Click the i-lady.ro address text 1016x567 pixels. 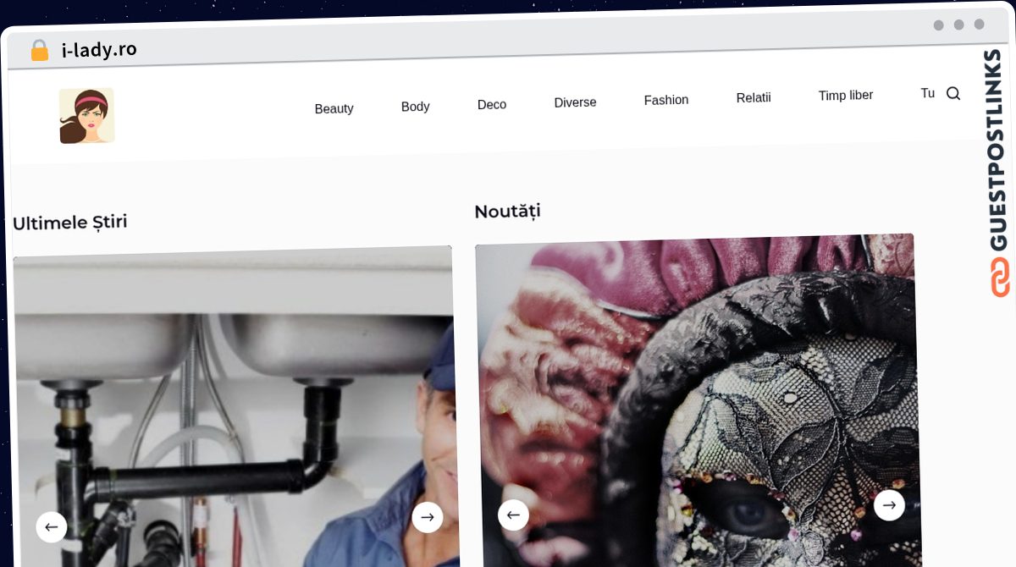coord(99,50)
